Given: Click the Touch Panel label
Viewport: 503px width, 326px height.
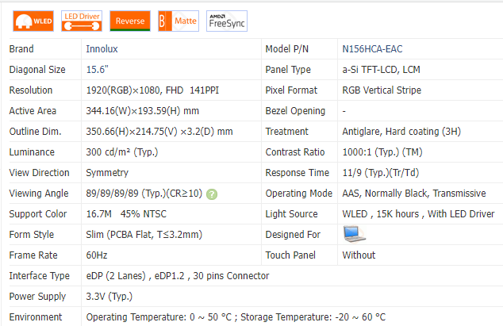Looking at the screenshot, I should tap(290, 255).
